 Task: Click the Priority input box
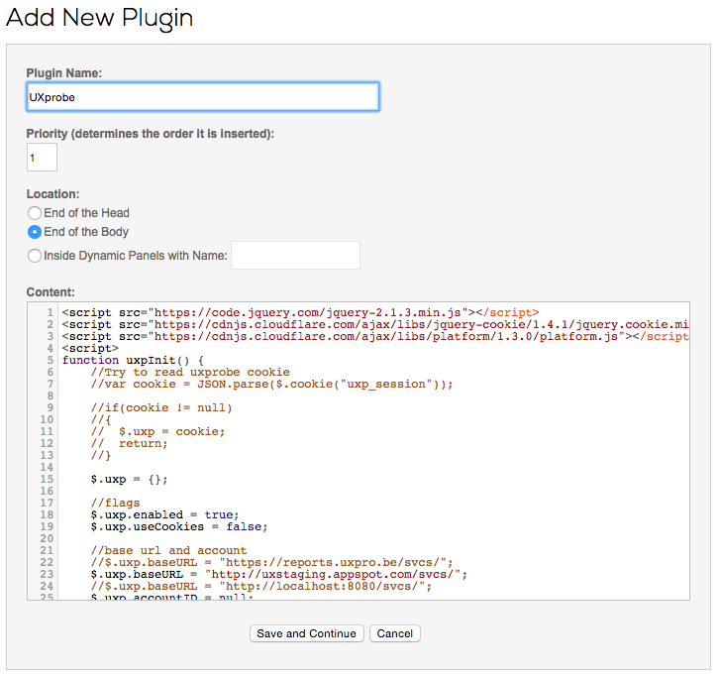(x=42, y=158)
